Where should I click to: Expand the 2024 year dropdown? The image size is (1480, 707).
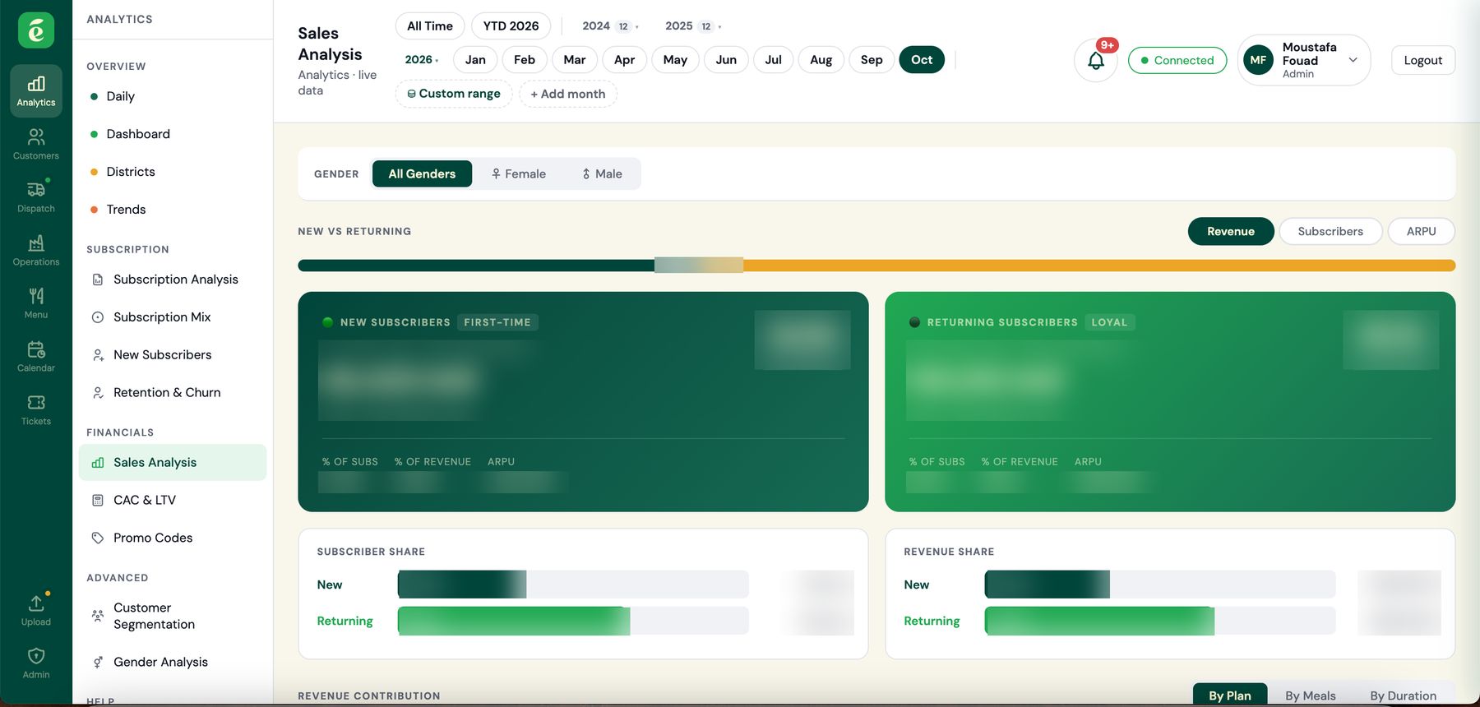tap(610, 26)
